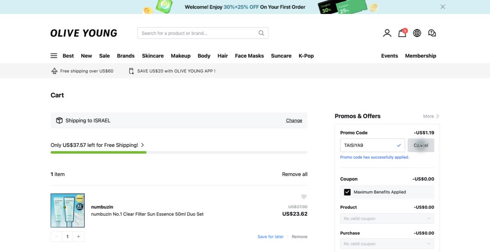
Task: Click the promo success message text
Action: pos(374,157)
